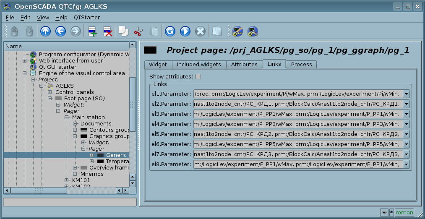Open the el5.Parameter dropdown arrow
This screenshot has height=219, width=425.
tap(406, 134)
